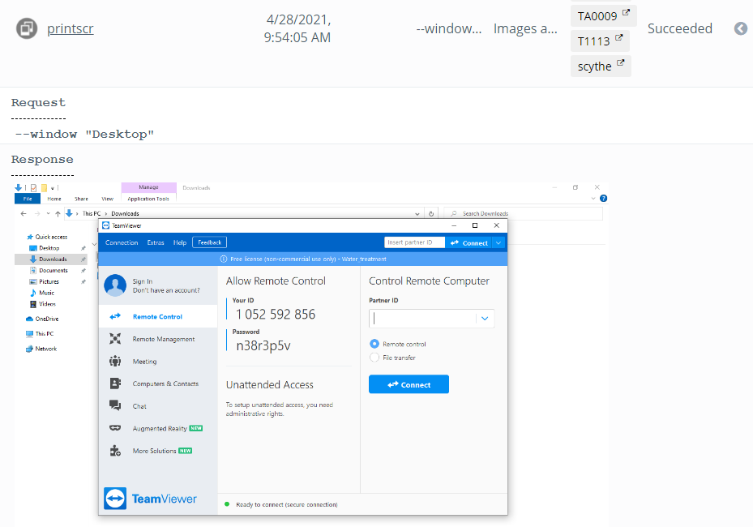The height and width of the screenshot is (527, 753).
Task: Toggle the Explorer ribbon collapse chevron
Action: click(593, 199)
